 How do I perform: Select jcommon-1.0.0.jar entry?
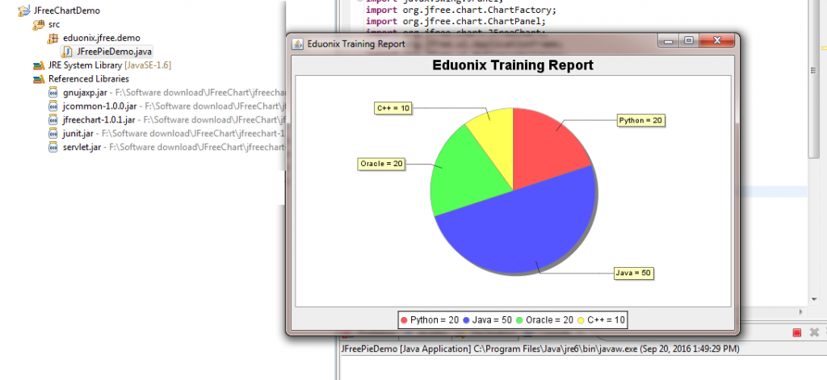[99, 106]
